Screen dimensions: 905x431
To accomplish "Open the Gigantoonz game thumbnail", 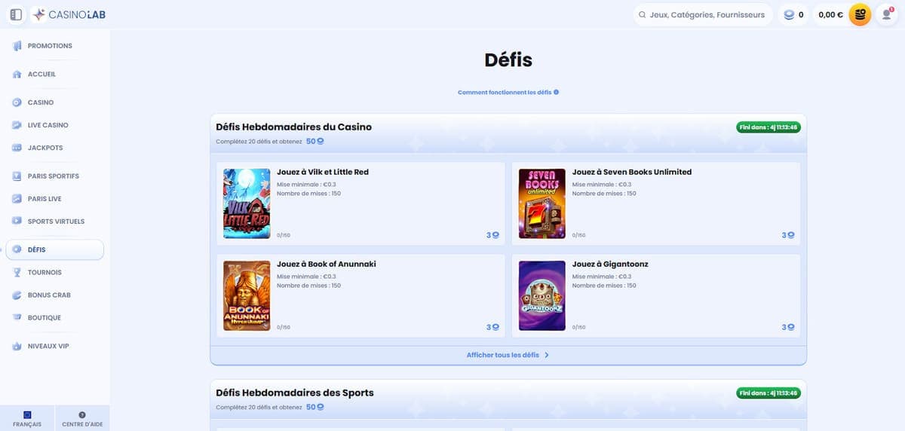I will click(542, 295).
